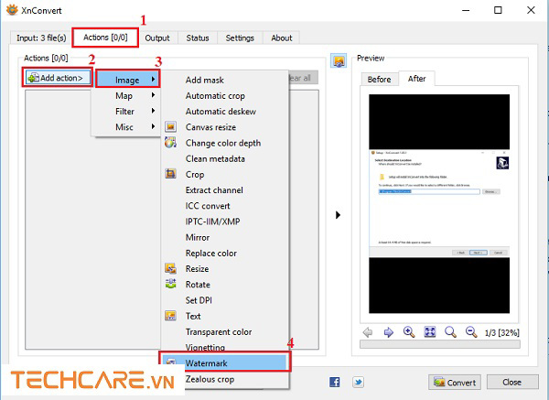Click the Canvas resize icon in the menu

click(170, 127)
